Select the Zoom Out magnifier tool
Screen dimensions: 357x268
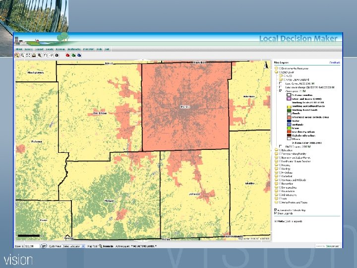coord(22,55)
